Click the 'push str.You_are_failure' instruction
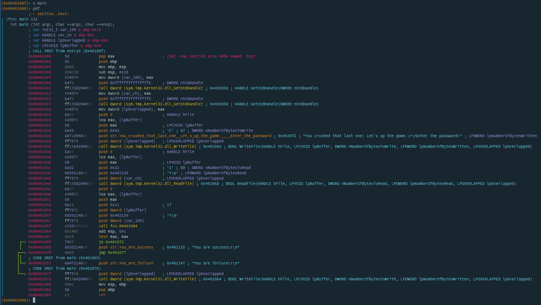The width and height of the screenshot is (541, 305). click(126, 263)
